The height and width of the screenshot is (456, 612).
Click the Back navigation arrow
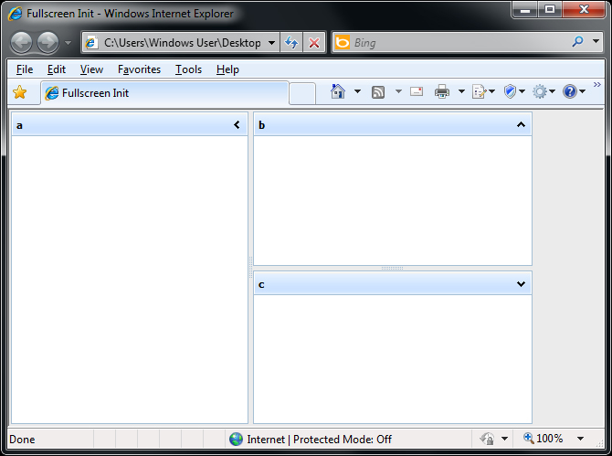(22, 42)
